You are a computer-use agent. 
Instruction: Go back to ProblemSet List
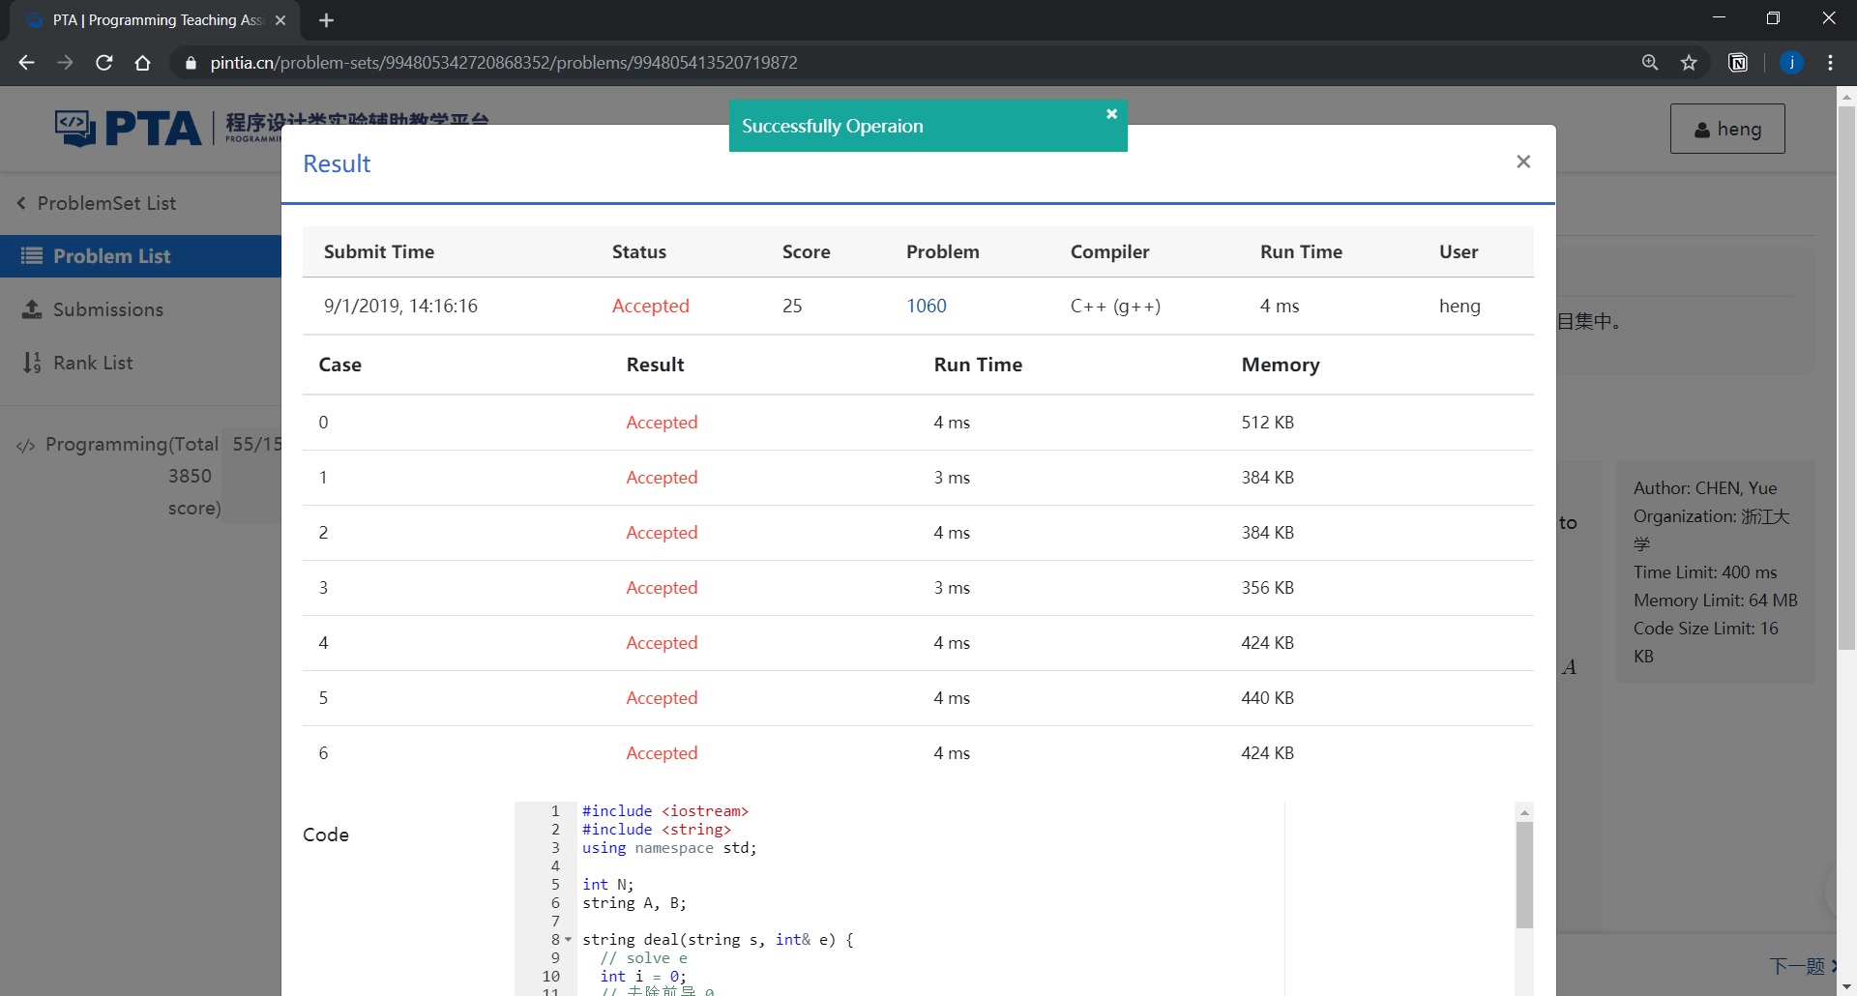(x=97, y=203)
